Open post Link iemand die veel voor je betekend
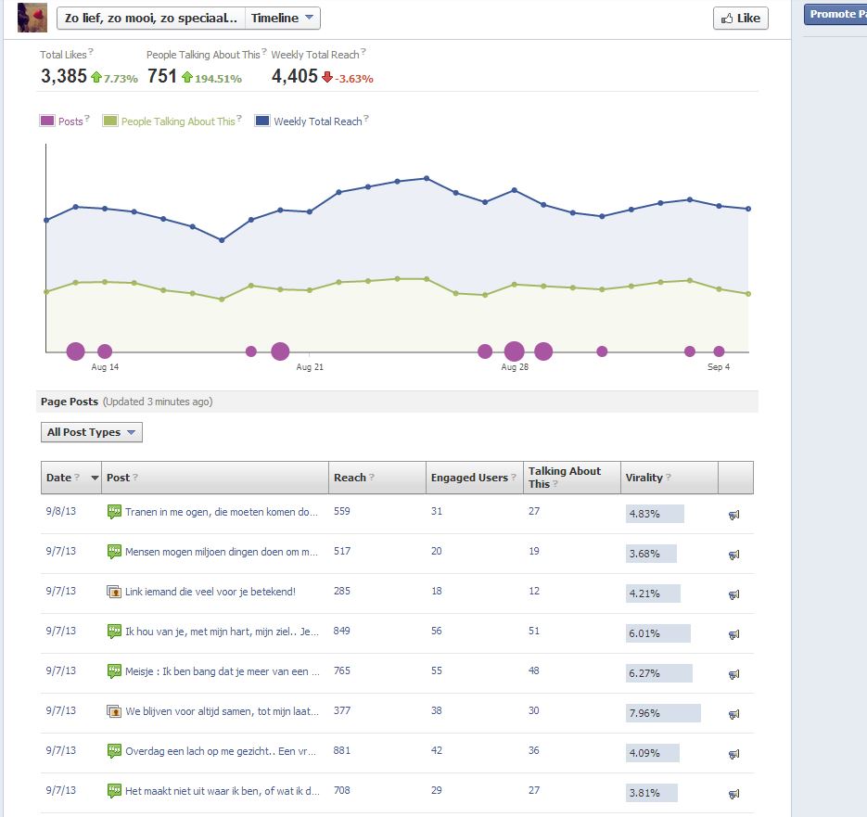867x817 pixels. click(210, 592)
